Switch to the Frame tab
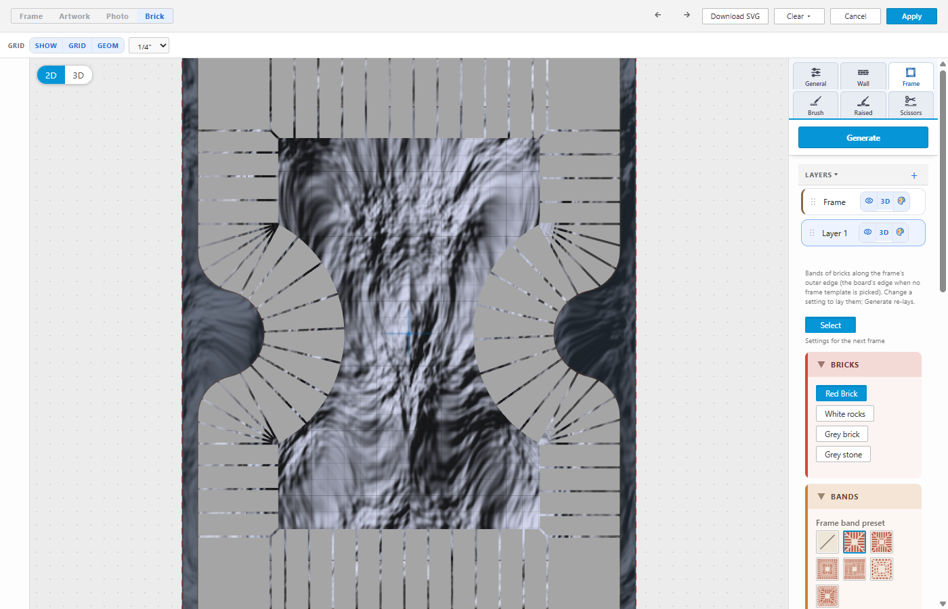 point(31,16)
